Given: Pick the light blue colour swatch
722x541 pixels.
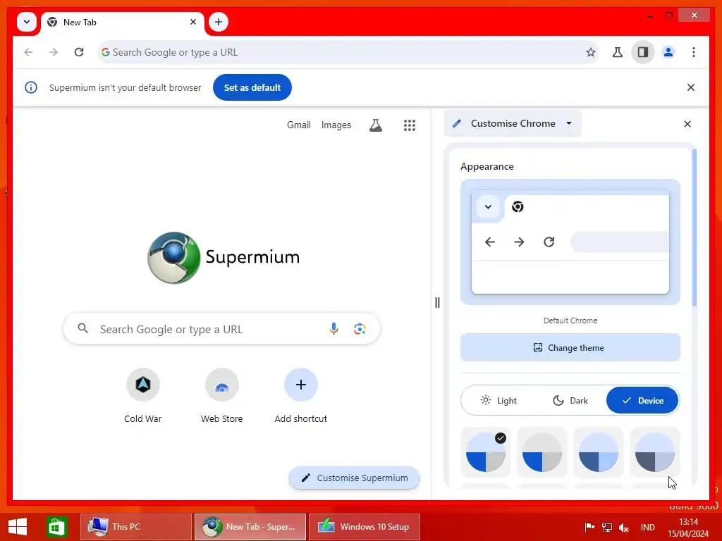Looking at the screenshot, I should coord(598,452).
